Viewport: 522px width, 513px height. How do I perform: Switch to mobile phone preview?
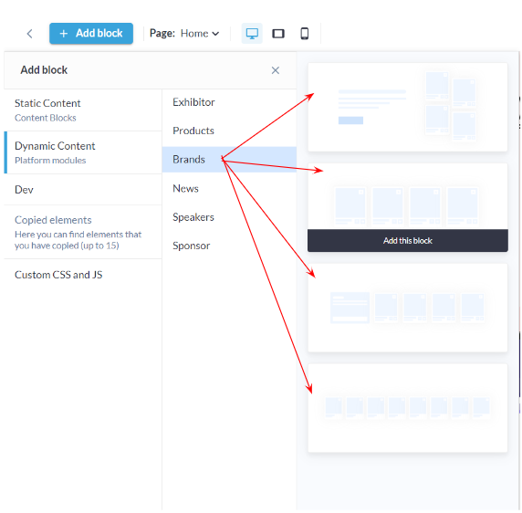(x=304, y=33)
